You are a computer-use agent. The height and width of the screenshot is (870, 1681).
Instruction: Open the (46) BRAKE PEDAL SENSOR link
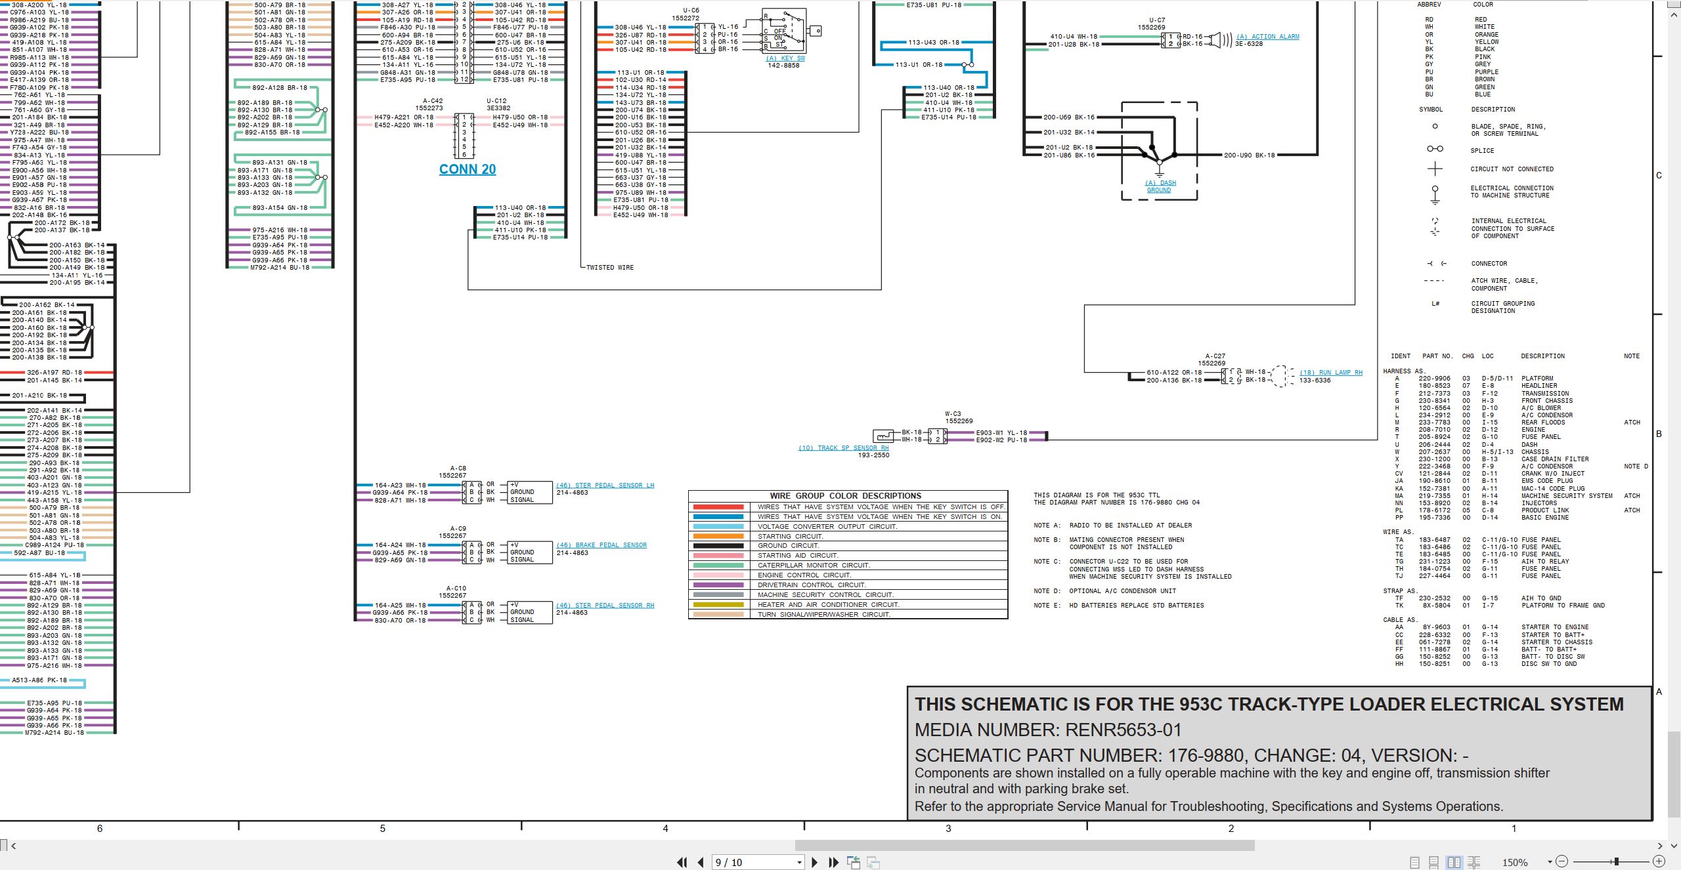pos(601,545)
